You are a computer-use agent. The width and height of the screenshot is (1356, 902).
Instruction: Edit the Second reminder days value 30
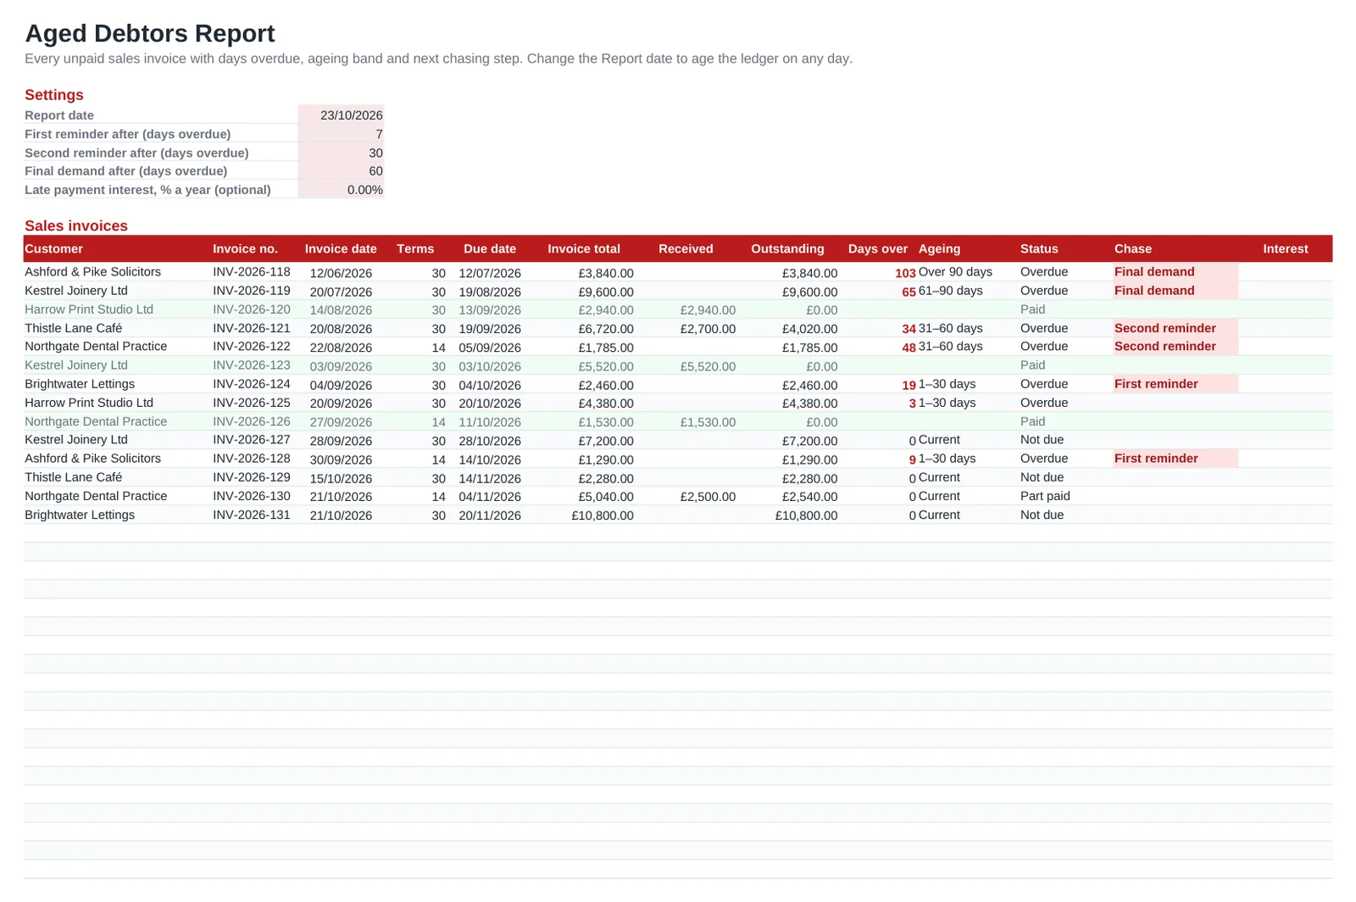(341, 153)
